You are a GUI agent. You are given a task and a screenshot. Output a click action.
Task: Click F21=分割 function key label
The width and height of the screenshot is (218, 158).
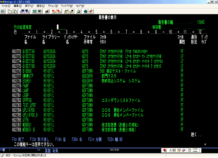95,139
